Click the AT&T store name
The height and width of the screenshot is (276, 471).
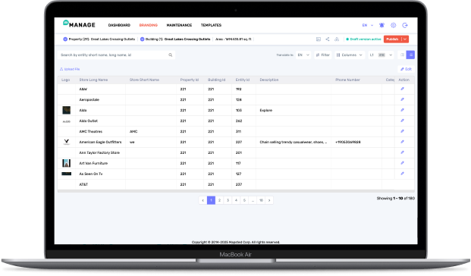(x=83, y=184)
